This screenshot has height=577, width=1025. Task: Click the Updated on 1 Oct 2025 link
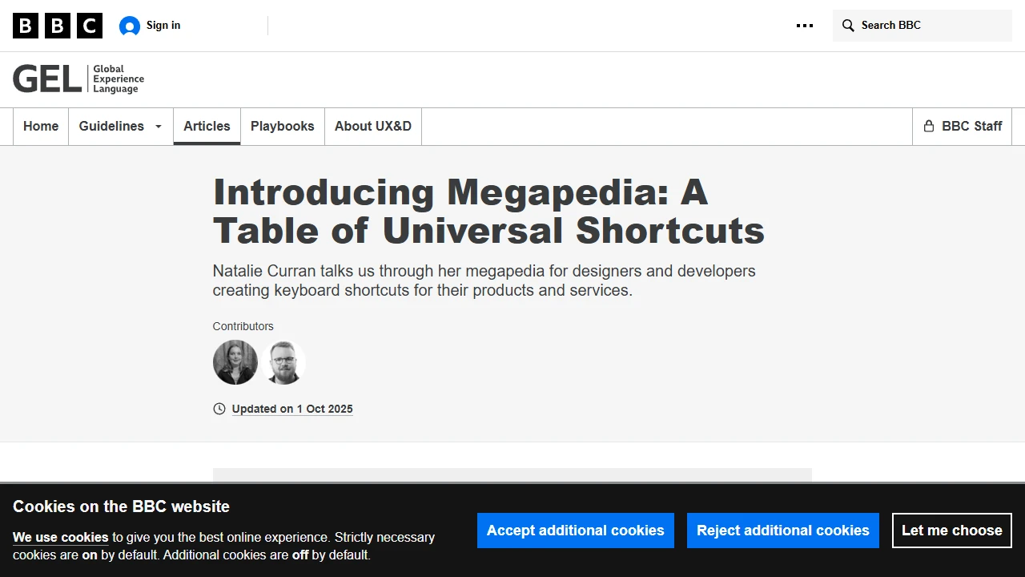(x=291, y=409)
